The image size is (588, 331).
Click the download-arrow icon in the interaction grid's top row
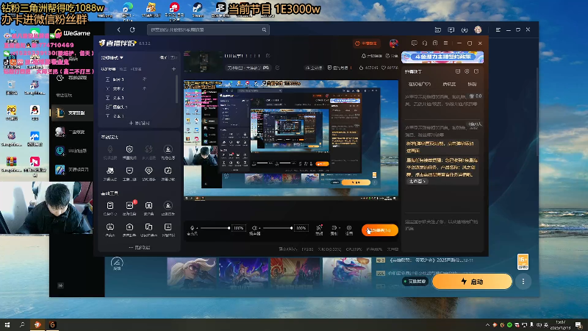click(x=168, y=149)
